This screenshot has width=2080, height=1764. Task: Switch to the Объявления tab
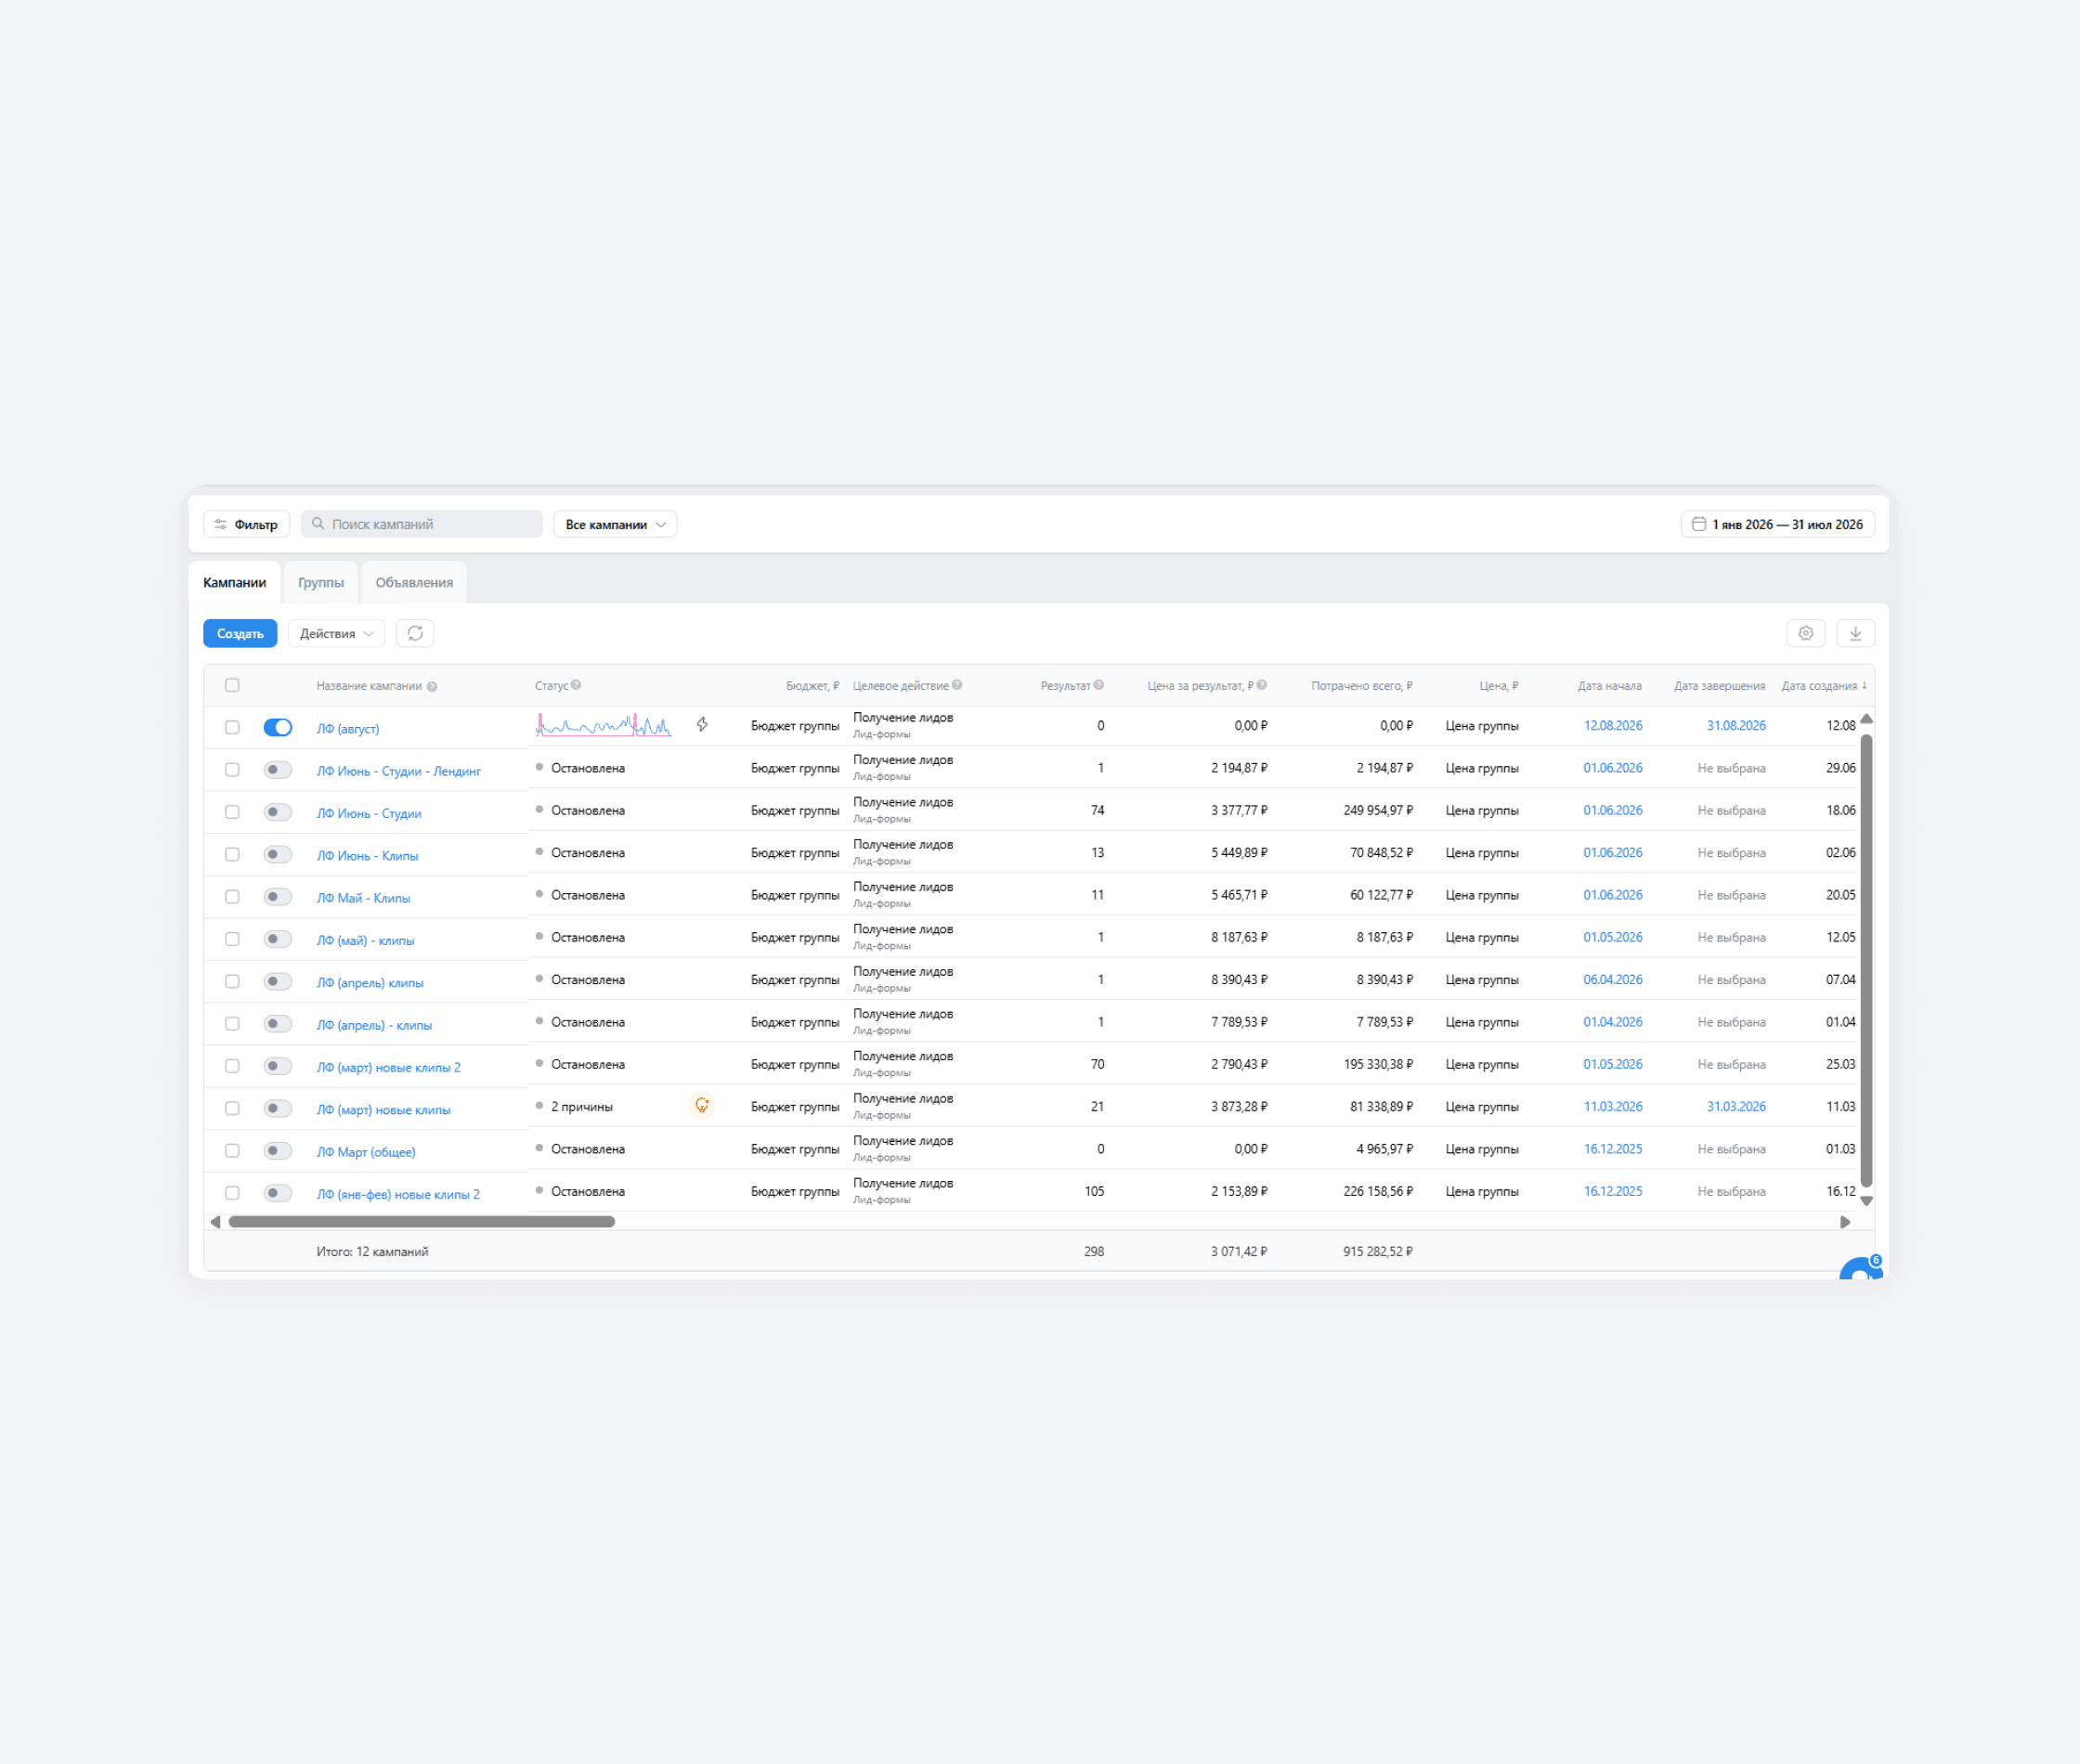pyautogui.click(x=414, y=582)
